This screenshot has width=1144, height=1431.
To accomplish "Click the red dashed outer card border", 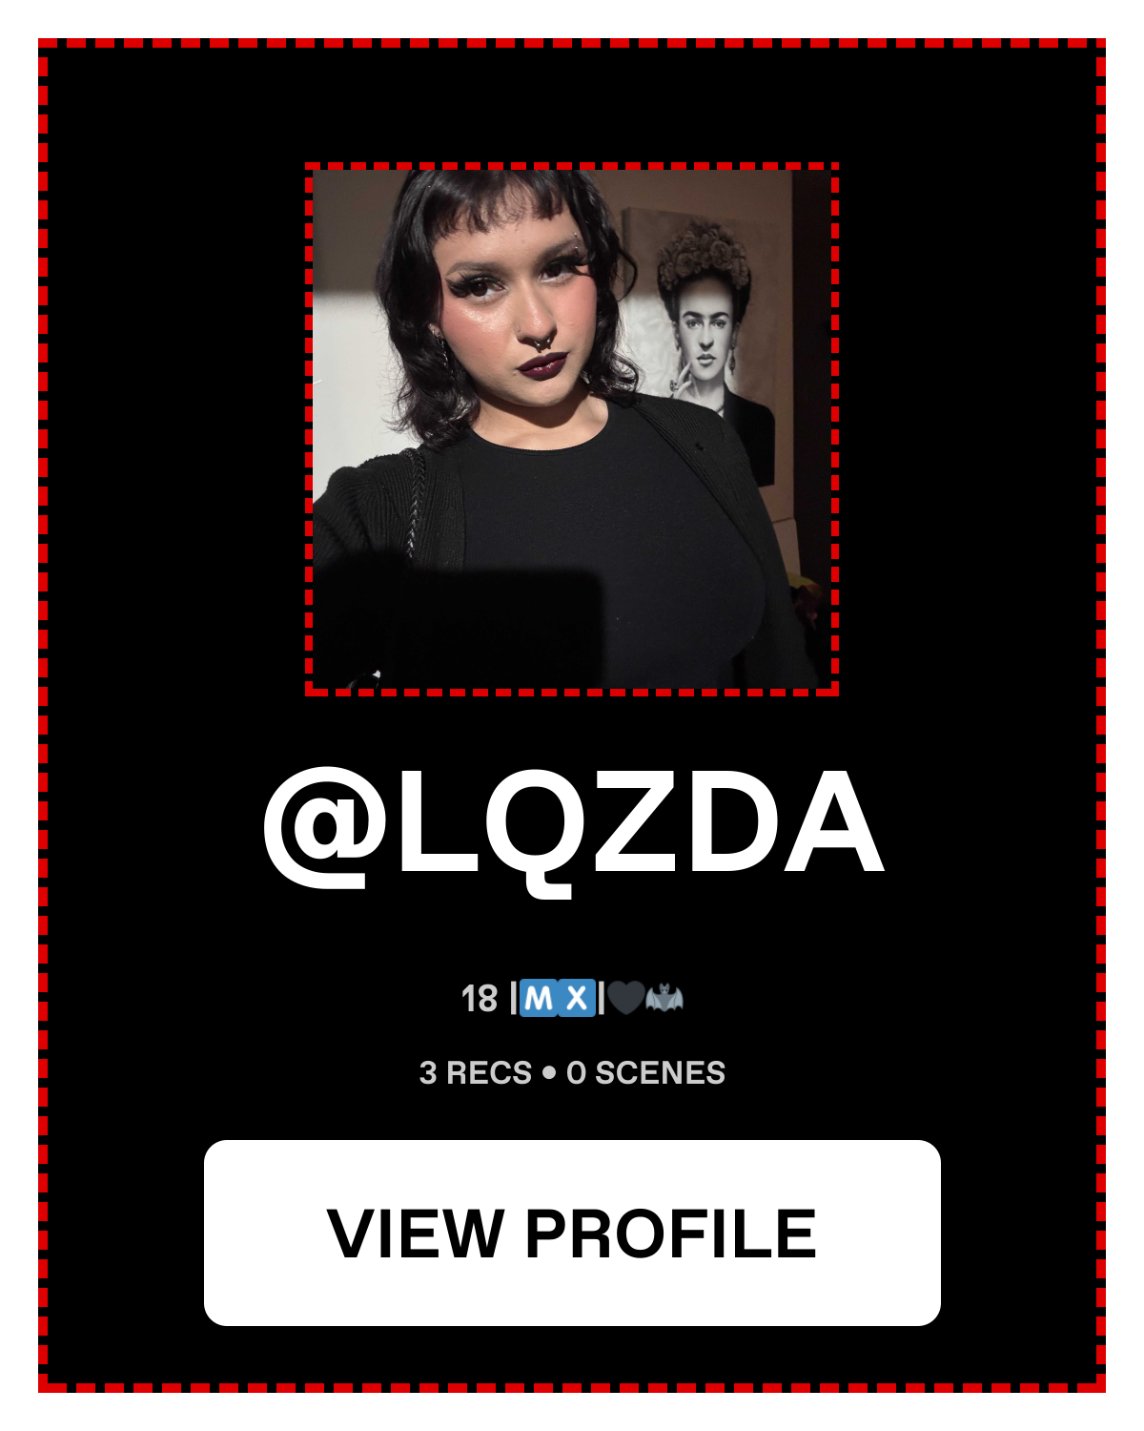I will [x=572, y=43].
